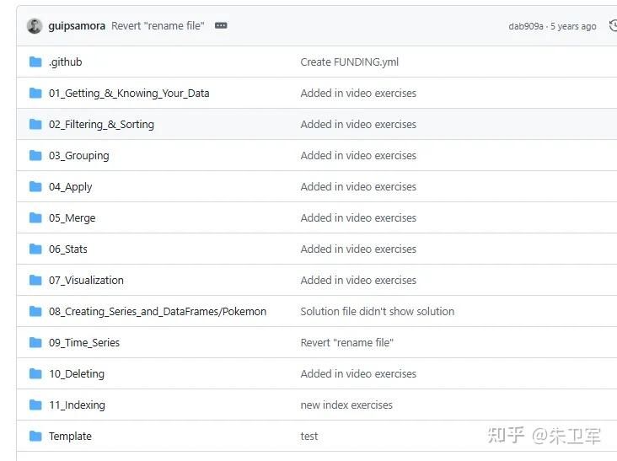Open 10_Deleting folder
The image size is (617, 461).
[x=77, y=373]
